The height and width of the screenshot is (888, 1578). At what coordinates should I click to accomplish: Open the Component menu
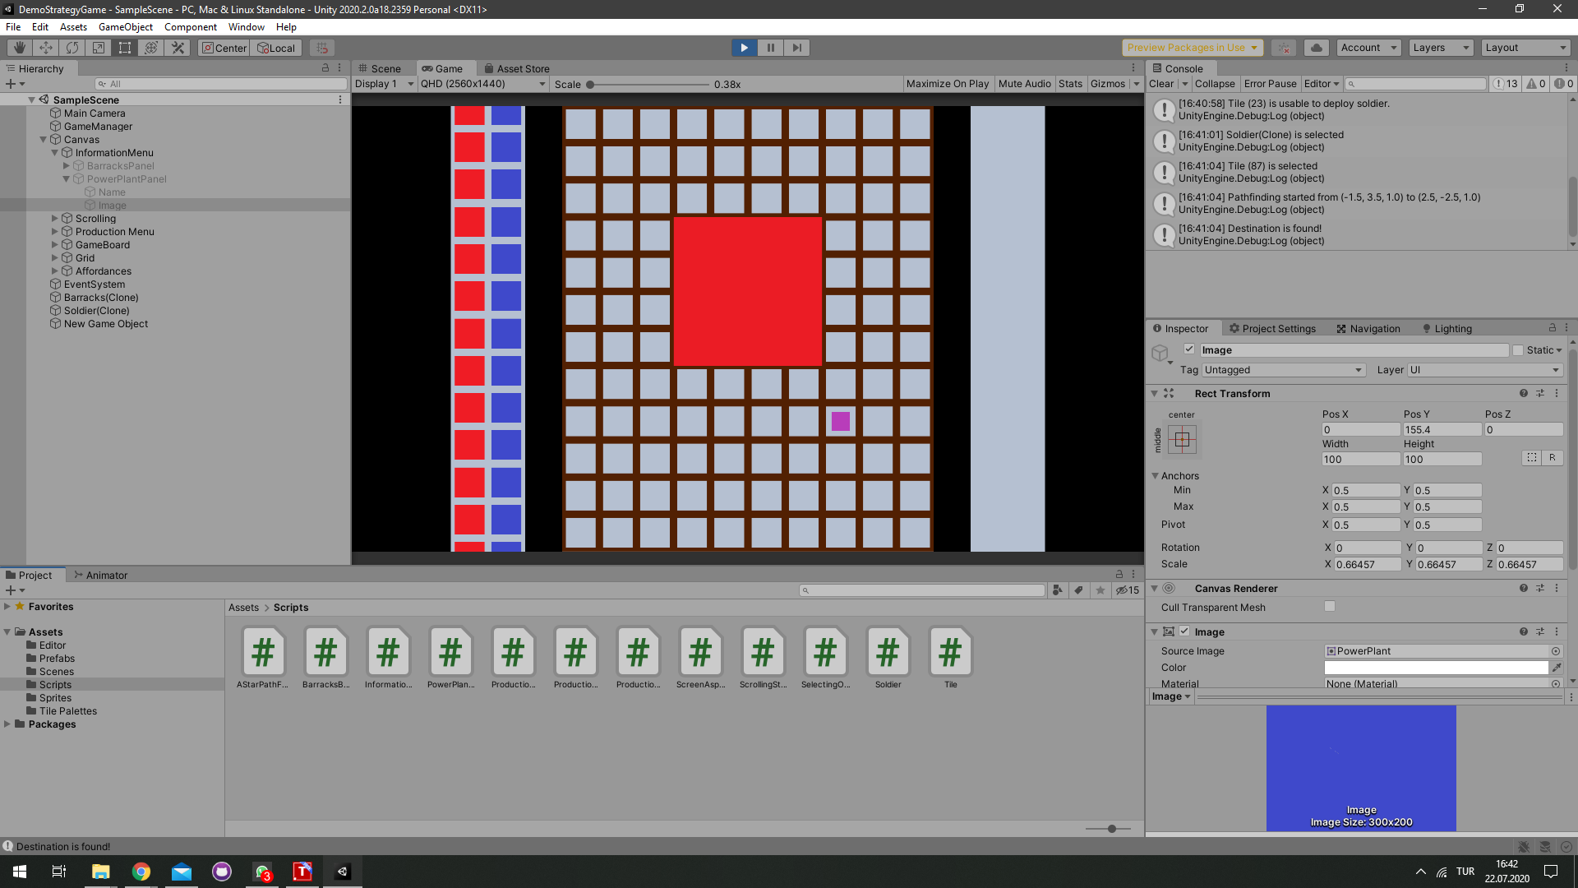pos(190,27)
